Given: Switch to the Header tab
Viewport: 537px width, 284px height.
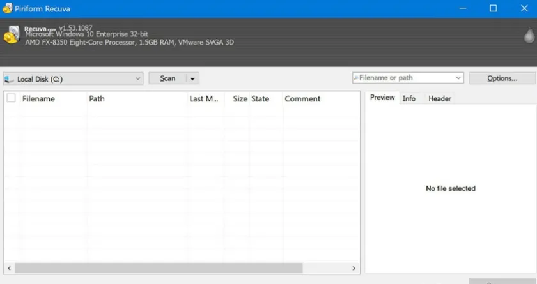Looking at the screenshot, I should pos(439,98).
